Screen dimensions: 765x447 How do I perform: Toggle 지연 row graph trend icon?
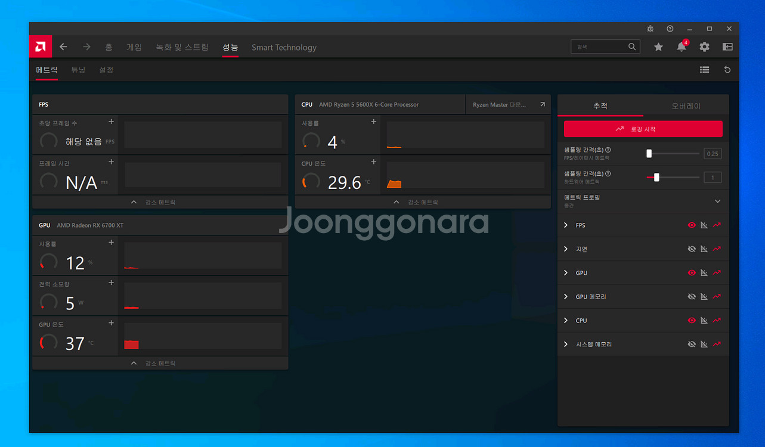717,249
